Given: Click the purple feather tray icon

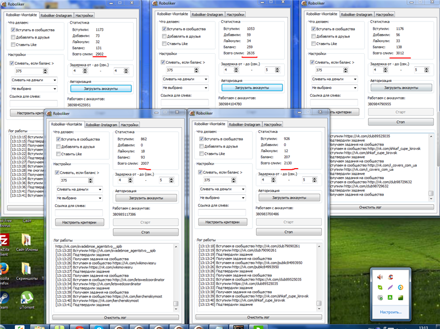Looking at the screenshot, I should (x=391, y=287).
